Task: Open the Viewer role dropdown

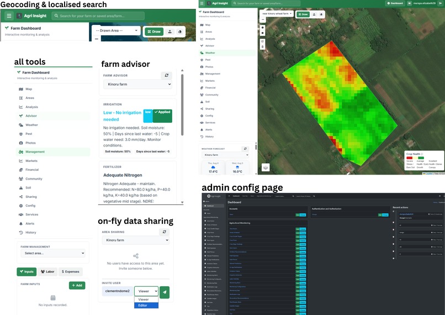Action: pyautogui.click(x=146, y=291)
